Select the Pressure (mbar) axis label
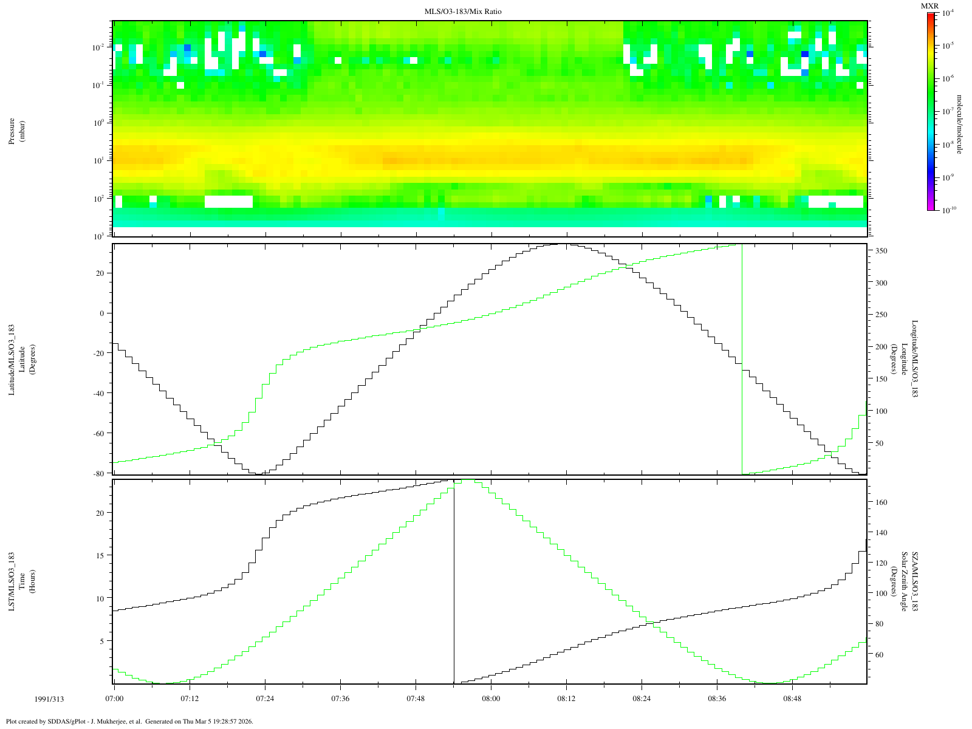This screenshot has width=972, height=729. (17, 131)
